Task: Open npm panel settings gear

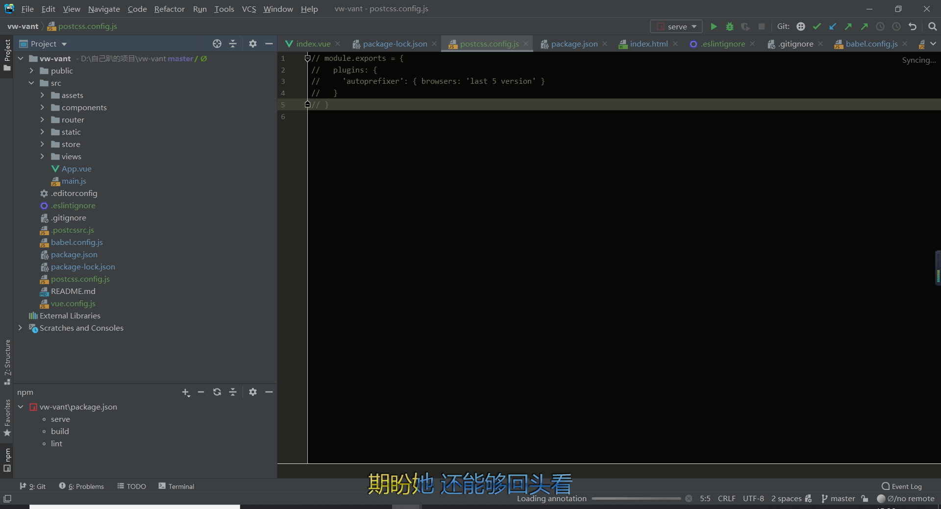Action: pos(252,392)
